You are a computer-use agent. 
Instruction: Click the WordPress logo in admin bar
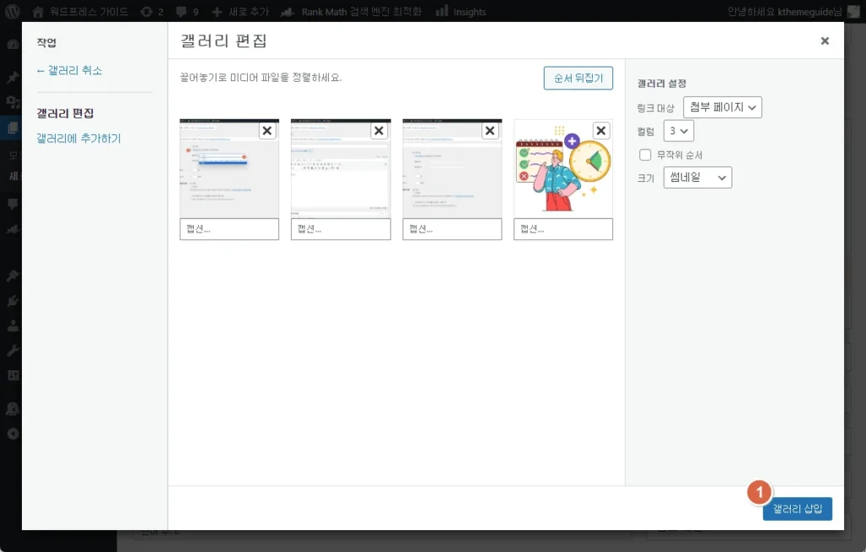click(12, 12)
